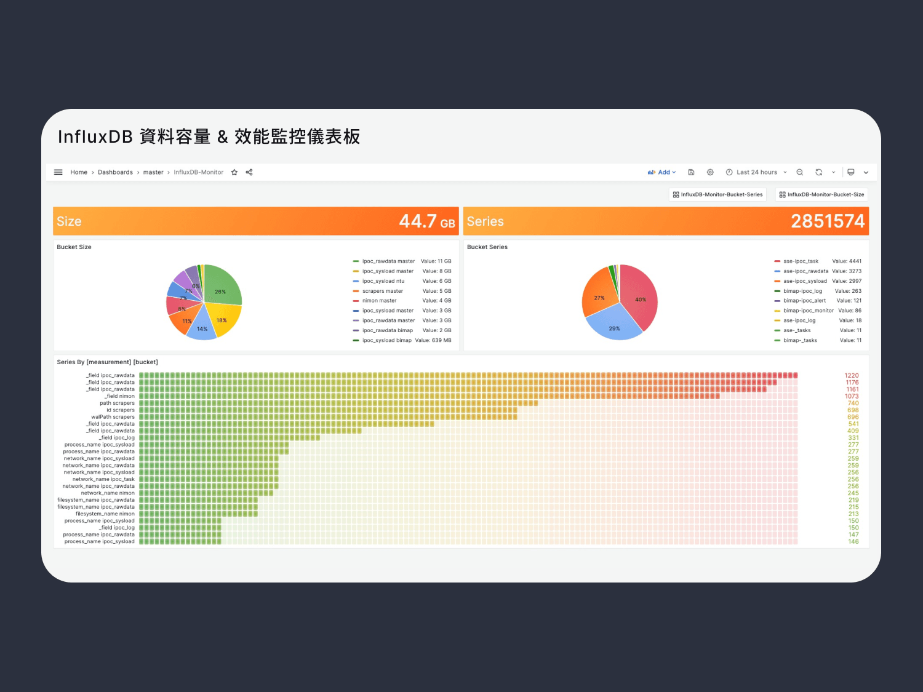Go to Home in the breadcrumb
The height and width of the screenshot is (692, 923).
pos(79,172)
